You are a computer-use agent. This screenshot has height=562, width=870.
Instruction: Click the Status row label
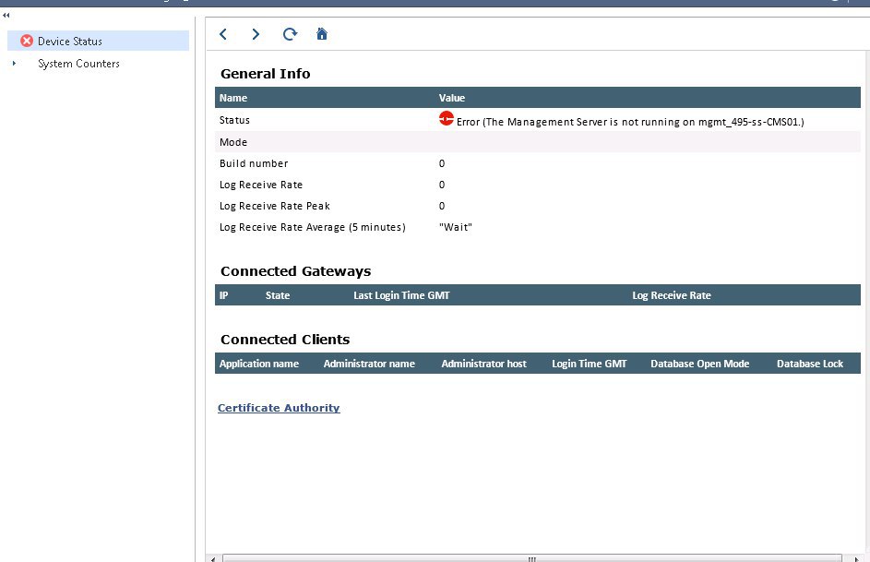(234, 120)
